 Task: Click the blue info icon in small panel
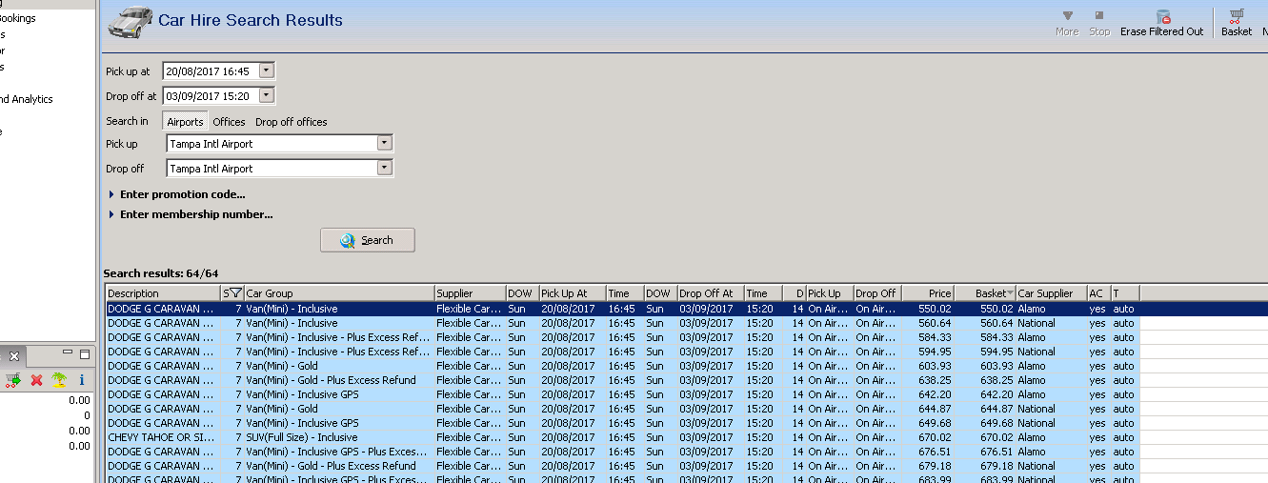tap(82, 380)
